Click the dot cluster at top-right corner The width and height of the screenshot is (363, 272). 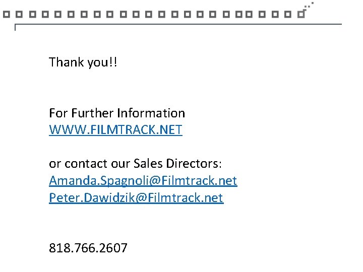pyautogui.click(x=309, y=6)
